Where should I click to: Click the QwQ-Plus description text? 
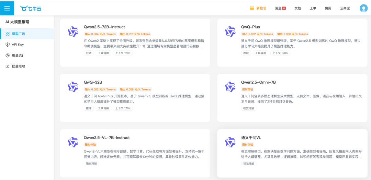(x=301, y=44)
